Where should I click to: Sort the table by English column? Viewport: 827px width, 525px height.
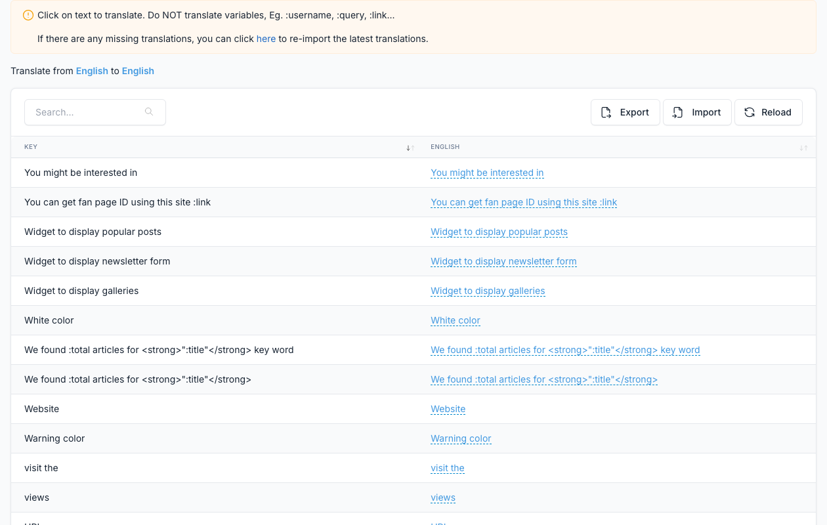803,148
